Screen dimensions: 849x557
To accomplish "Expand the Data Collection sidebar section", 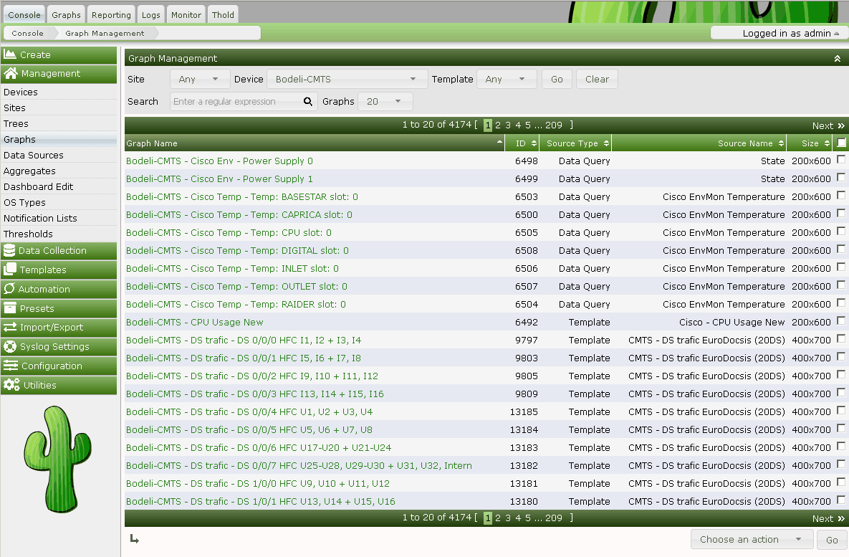I will (x=59, y=250).
